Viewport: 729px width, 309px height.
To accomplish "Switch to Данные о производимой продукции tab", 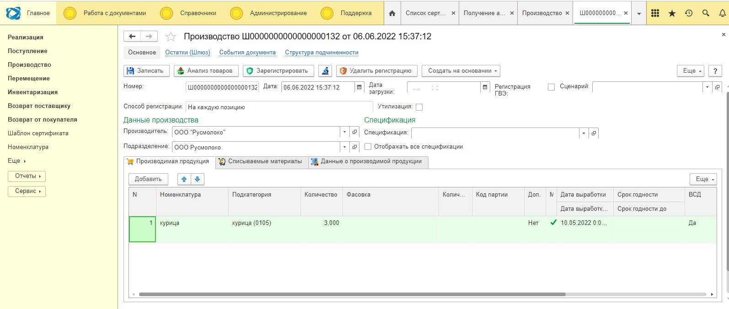I will pos(368,162).
